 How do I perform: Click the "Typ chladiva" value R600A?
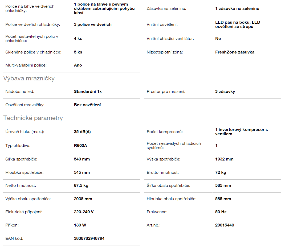point(80,146)
